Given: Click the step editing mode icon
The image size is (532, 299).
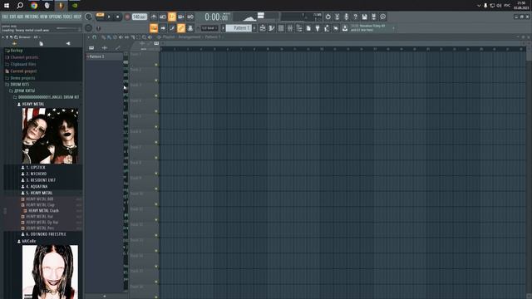Looking at the screenshot, I should click(172, 28).
